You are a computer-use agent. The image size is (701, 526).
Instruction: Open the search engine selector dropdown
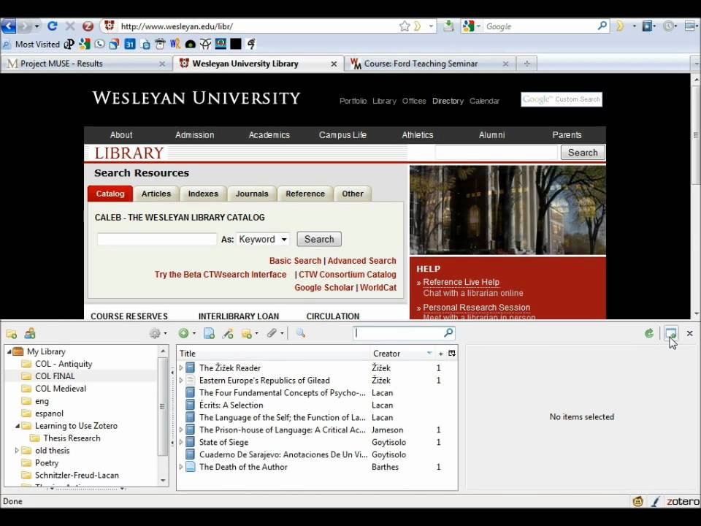pos(472,26)
